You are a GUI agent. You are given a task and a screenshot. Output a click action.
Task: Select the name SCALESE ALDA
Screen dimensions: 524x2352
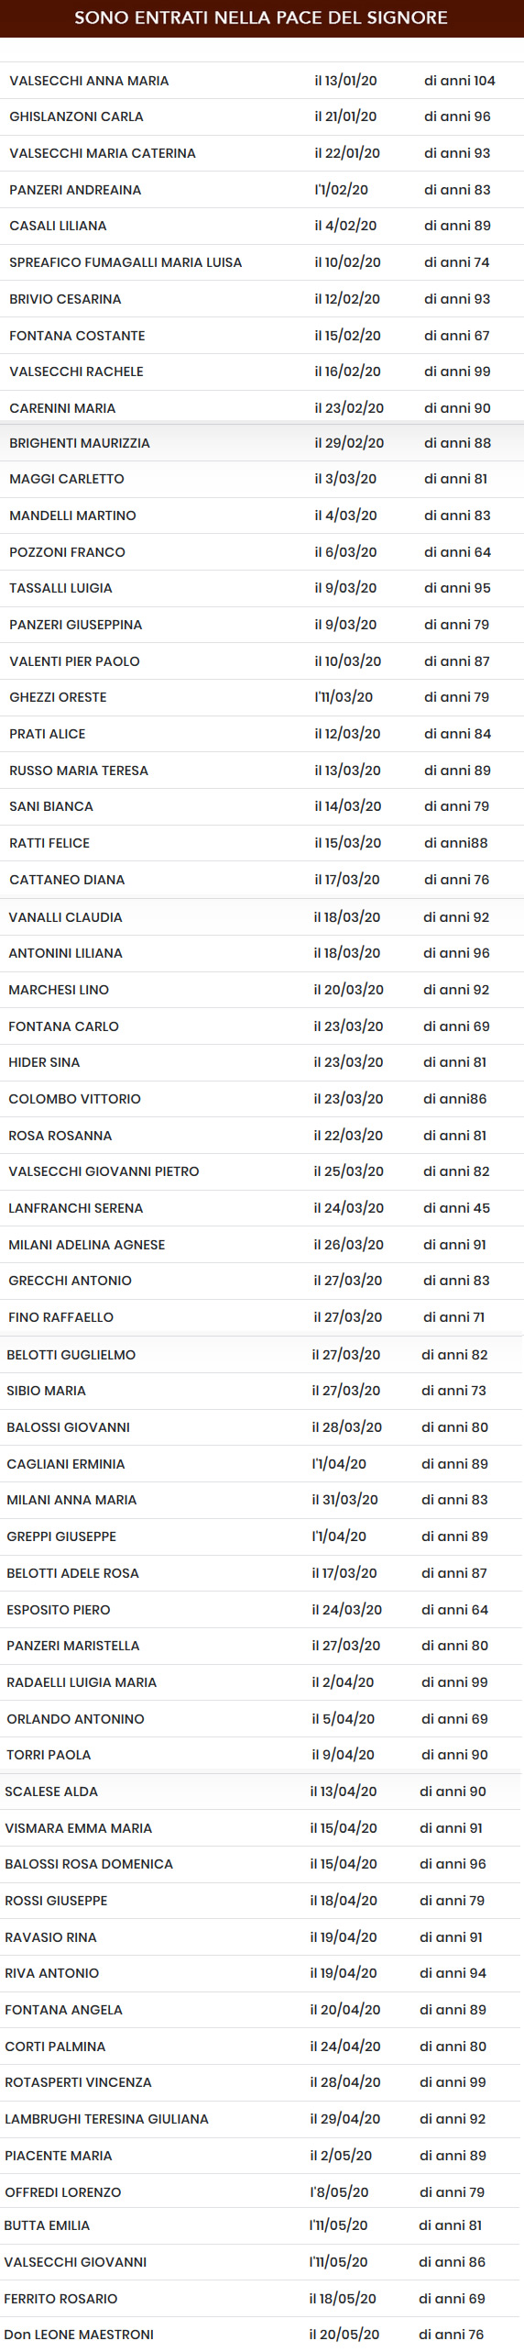51,1792
